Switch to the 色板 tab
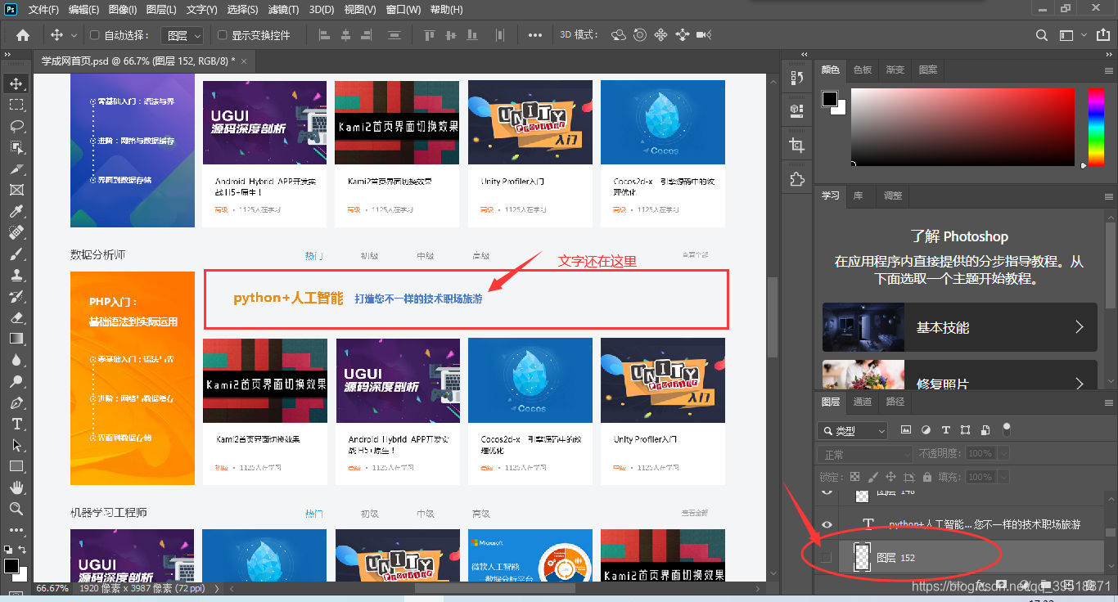The image size is (1118, 602). point(863,70)
